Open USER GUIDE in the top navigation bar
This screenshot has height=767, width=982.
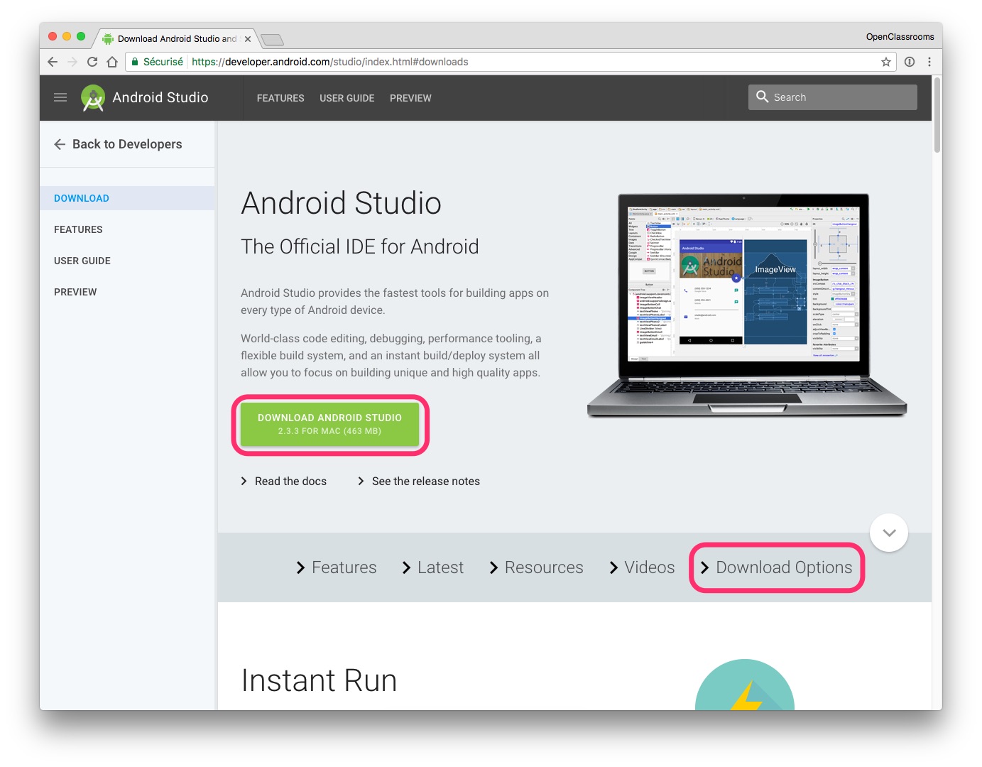(x=347, y=98)
